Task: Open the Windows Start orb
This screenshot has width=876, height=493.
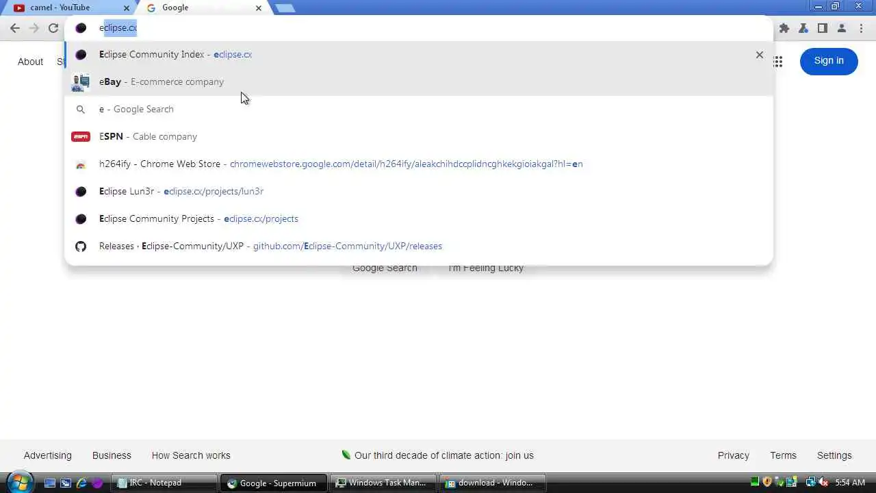Action: pyautogui.click(x=19, y=483)
